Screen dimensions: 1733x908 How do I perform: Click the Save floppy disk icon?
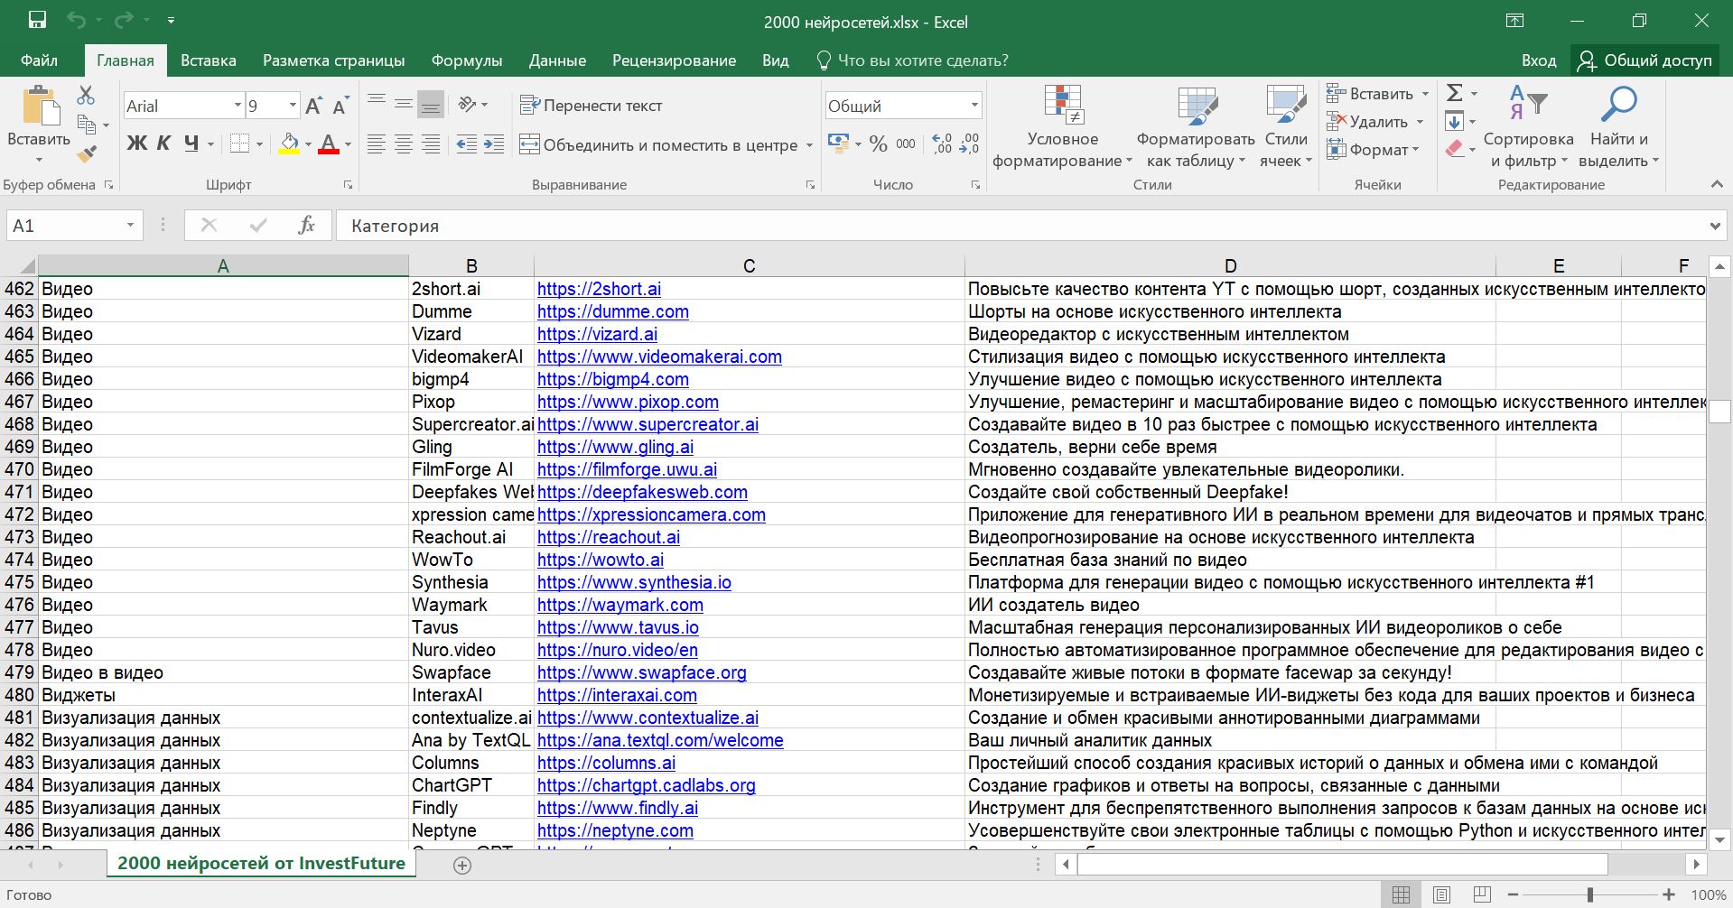pyautogui.click(x=37, y=21)
